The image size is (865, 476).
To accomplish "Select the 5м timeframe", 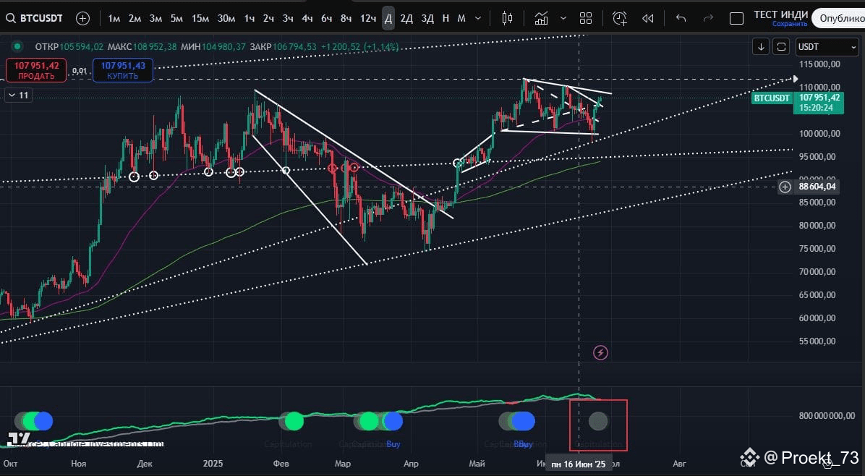I will point(176,19).
